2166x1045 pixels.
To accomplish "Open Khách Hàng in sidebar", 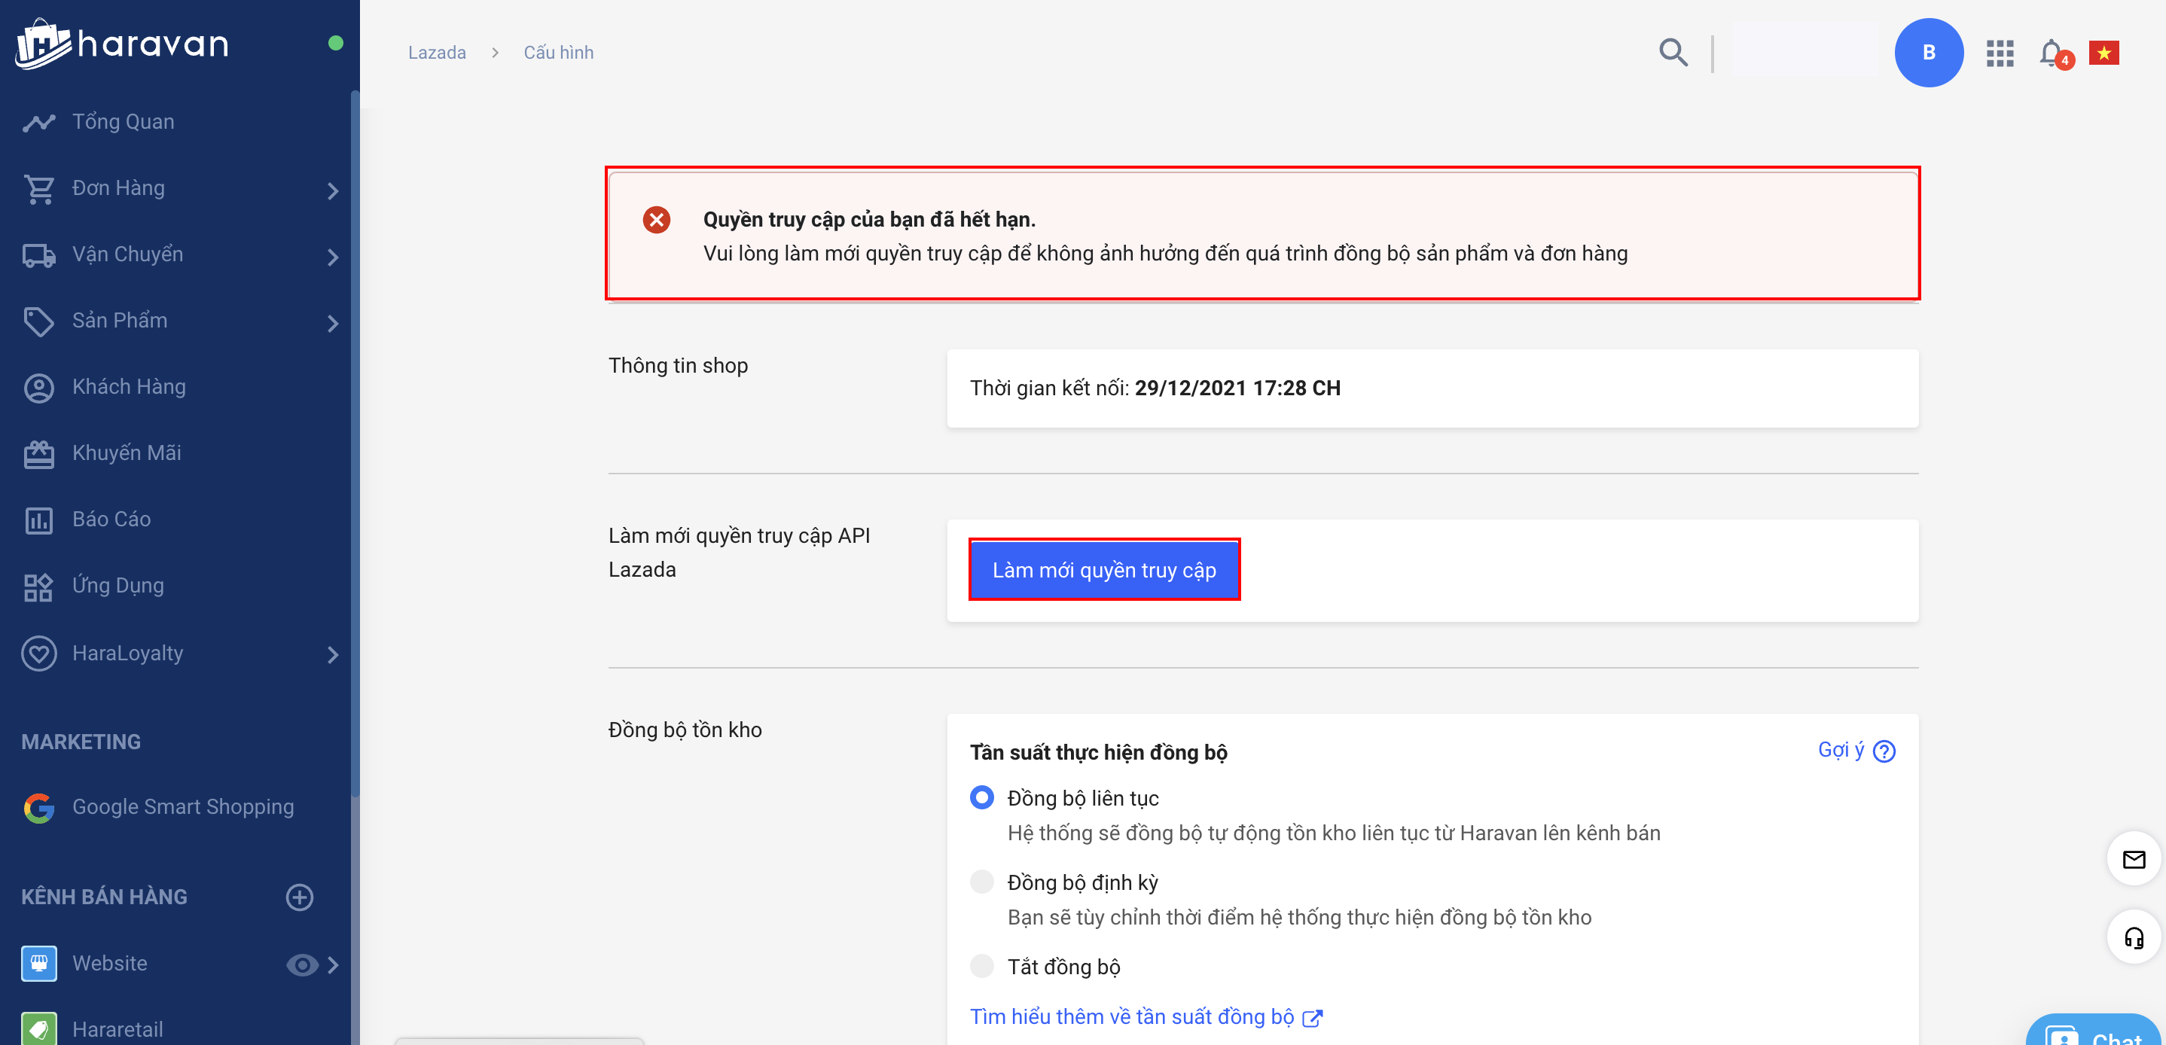I will pyautogui.click(x=129, y=387).
